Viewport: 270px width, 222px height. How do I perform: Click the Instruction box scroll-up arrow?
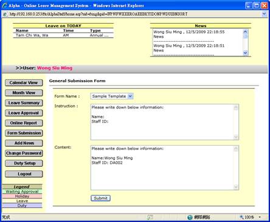(x=236, y=108)
